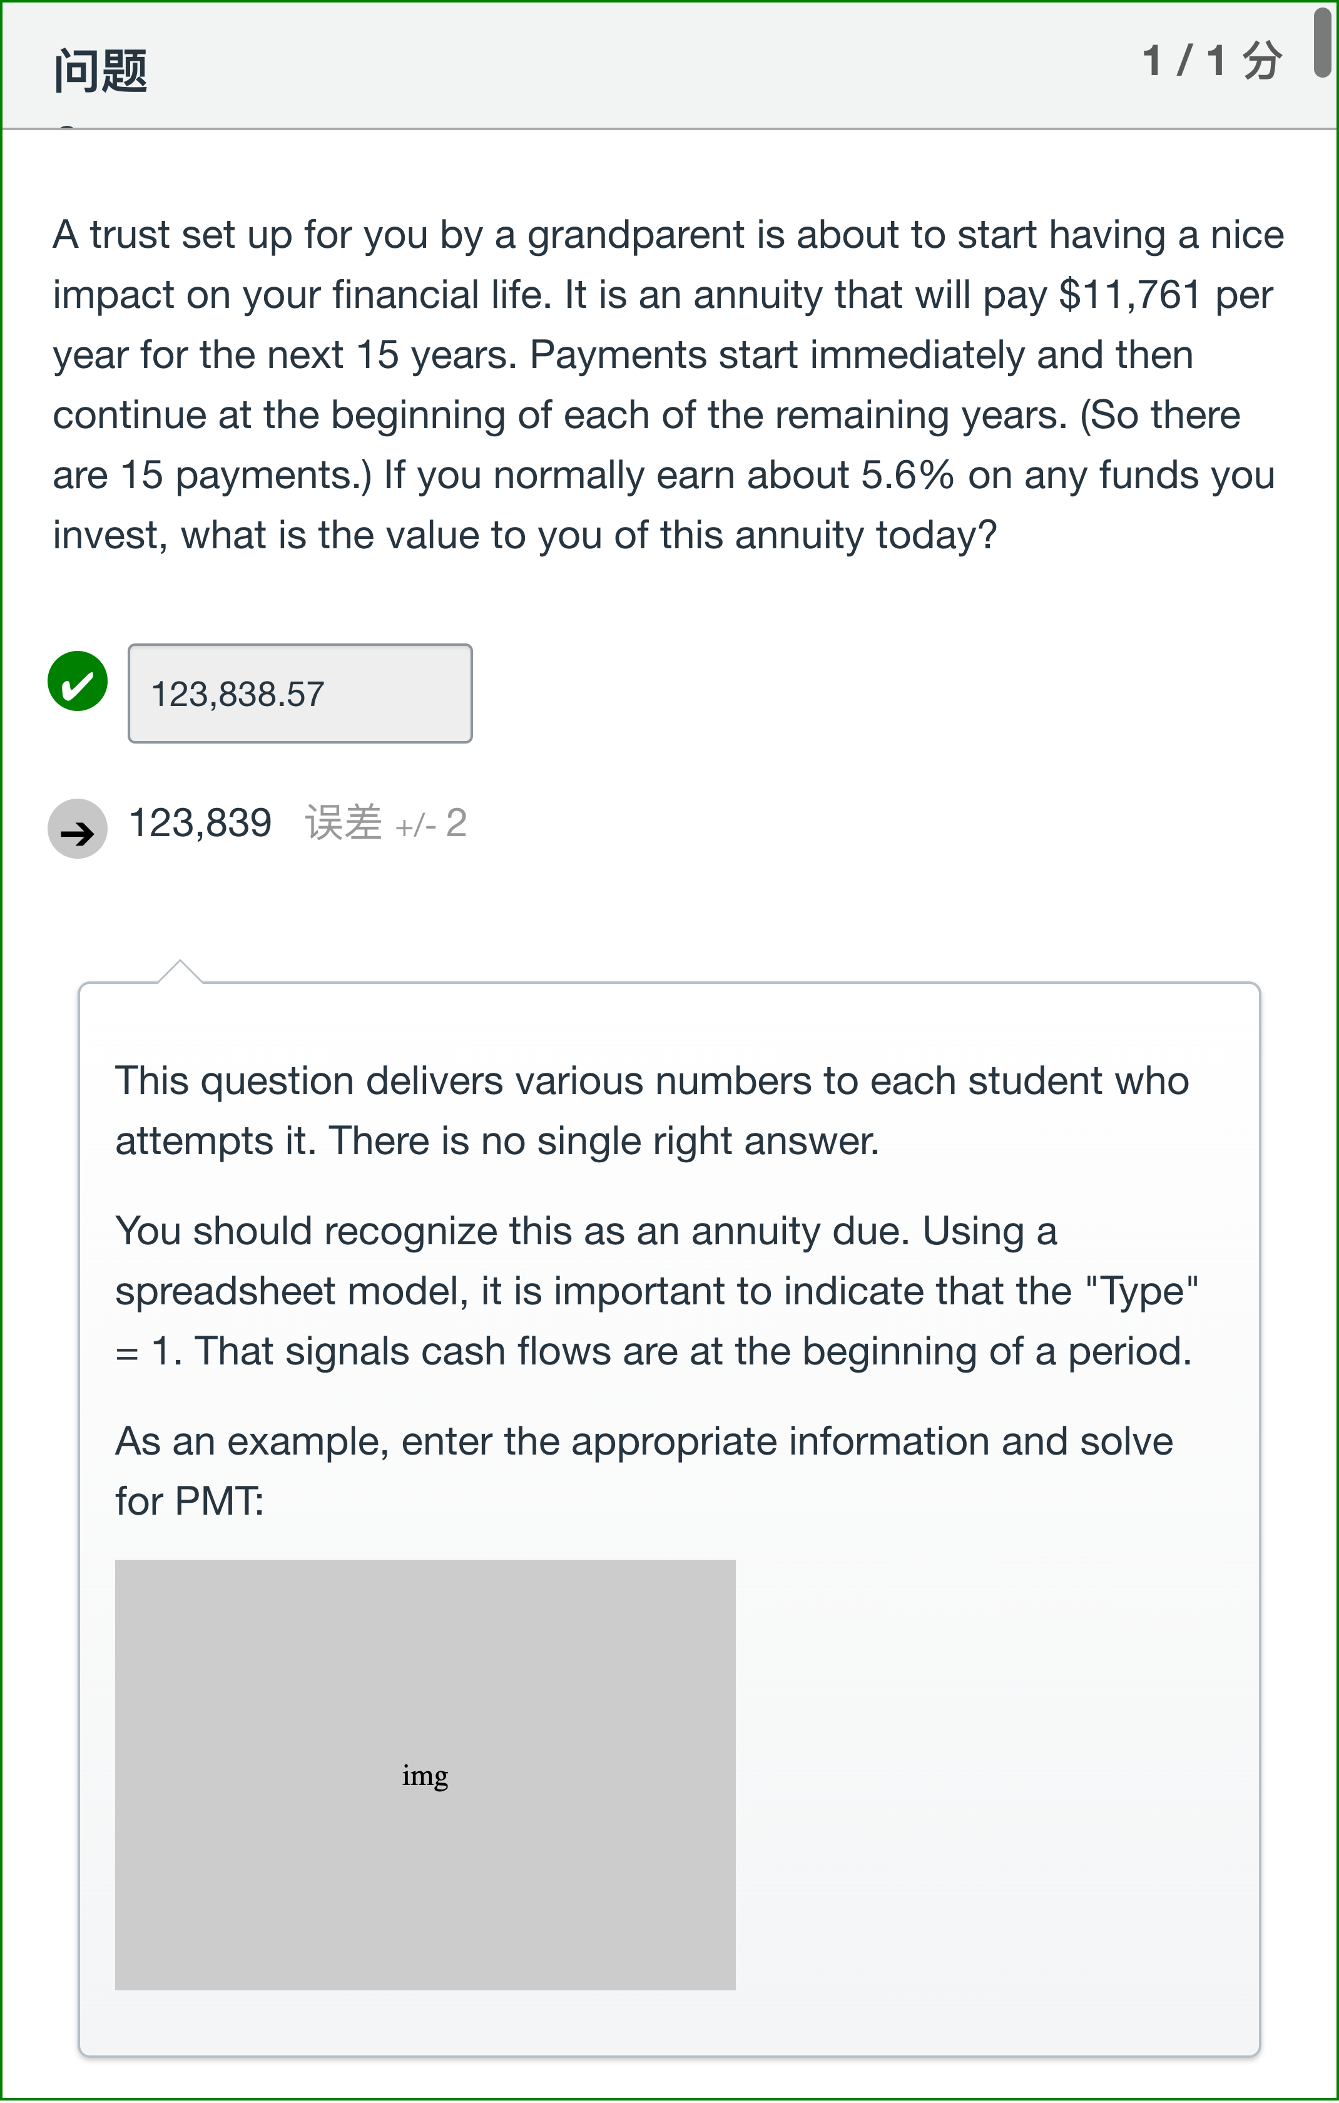Click the 1 / 1 分 score label
The height and width of the screenshot is (2103, 1339).
1213,61
